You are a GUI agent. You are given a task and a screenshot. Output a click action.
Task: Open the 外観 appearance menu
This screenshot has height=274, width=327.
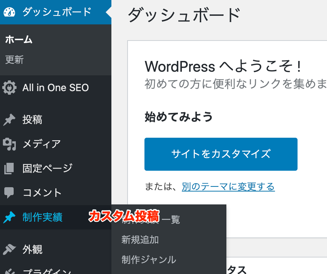tap(32, 249)
